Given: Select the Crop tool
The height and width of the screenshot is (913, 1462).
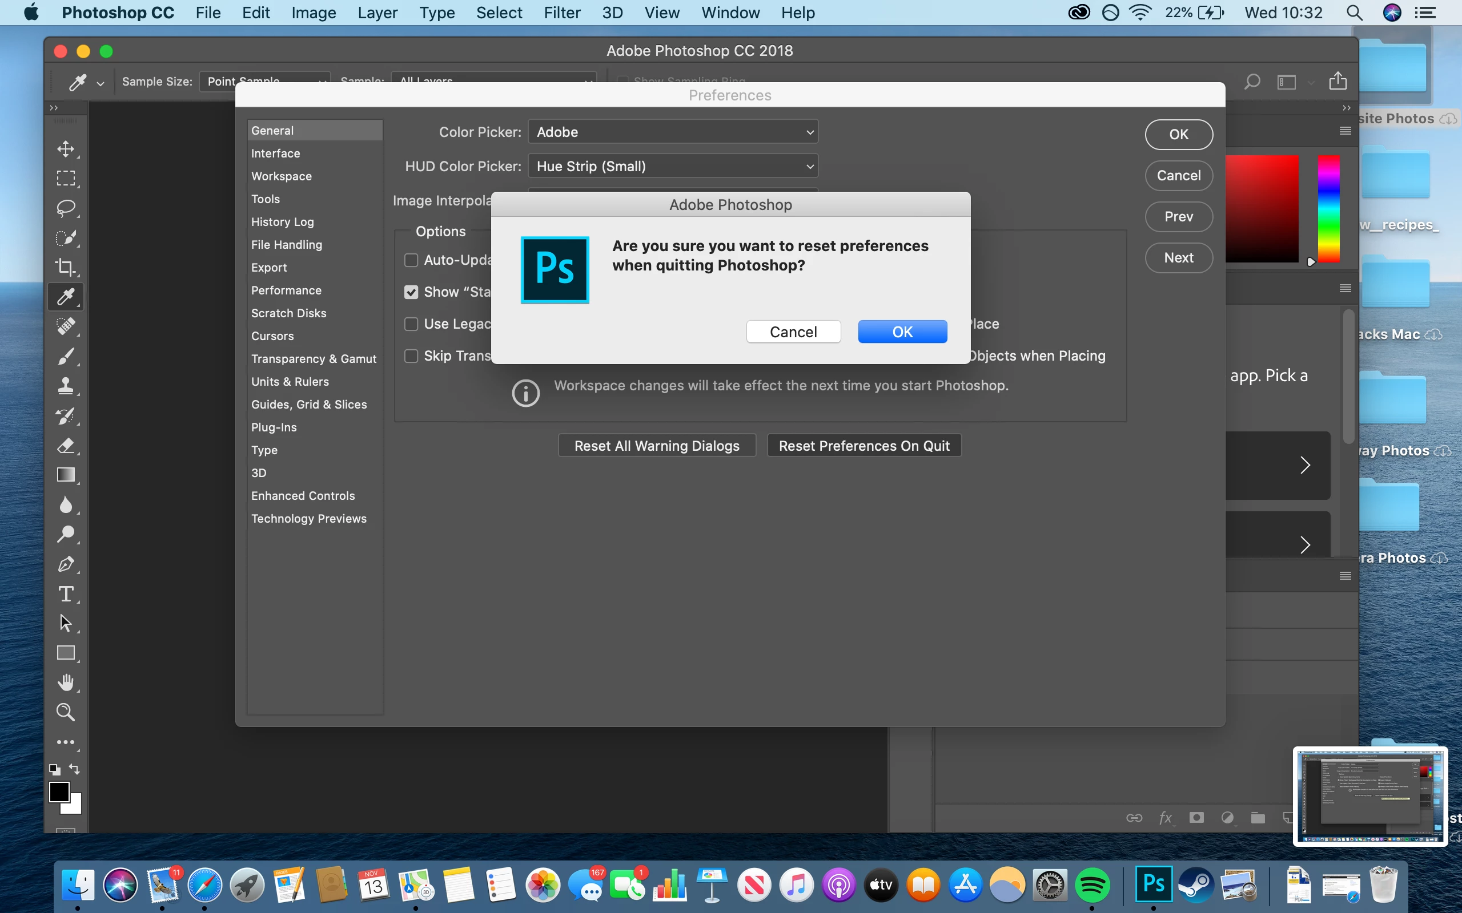Looking at the screenshot, I should coord(65,267).
